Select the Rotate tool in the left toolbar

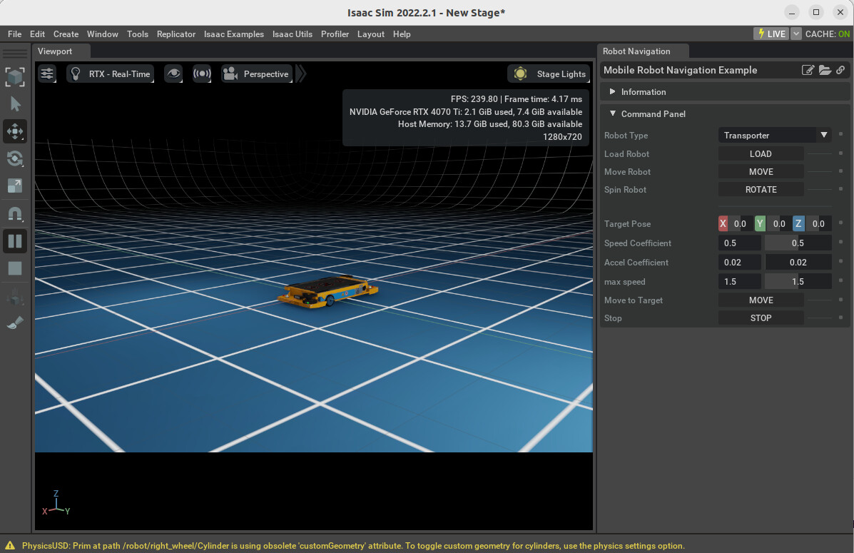click(15, 158)
